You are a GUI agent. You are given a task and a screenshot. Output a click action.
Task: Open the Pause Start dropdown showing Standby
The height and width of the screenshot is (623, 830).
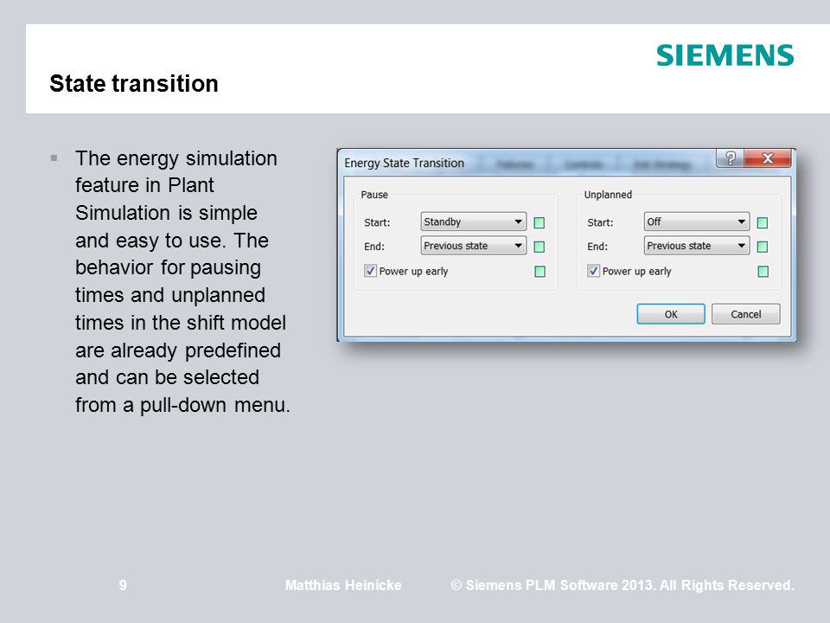click(473, 222)
